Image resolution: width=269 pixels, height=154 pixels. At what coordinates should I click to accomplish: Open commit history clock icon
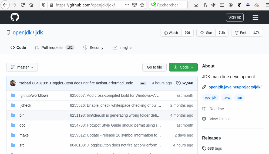(179, 83)
